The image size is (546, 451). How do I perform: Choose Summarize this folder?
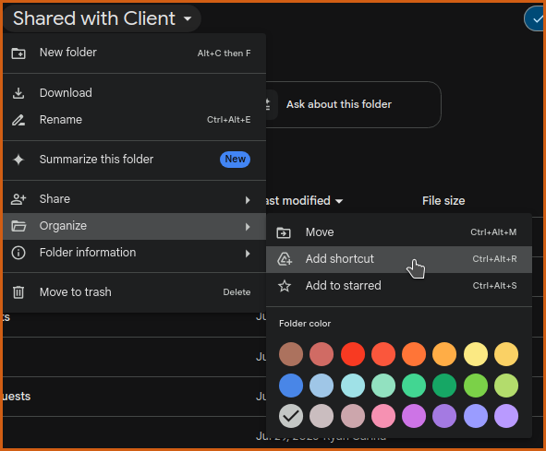pos(134,160)
